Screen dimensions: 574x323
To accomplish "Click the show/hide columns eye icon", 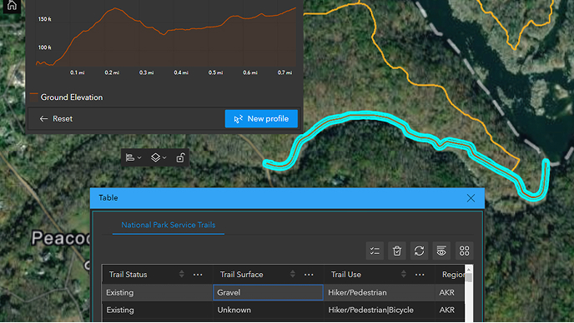I will 441,251.
